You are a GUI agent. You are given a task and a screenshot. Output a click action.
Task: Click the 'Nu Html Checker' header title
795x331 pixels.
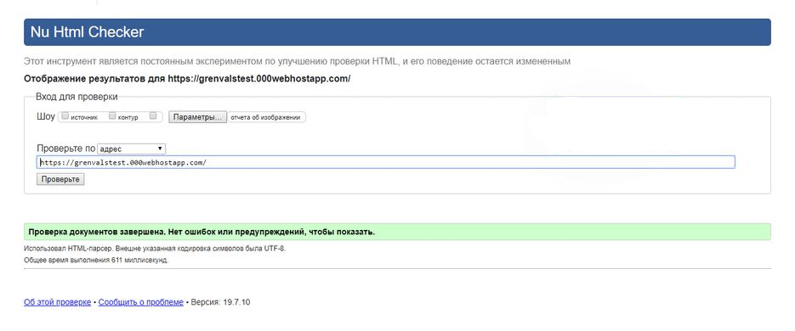(88, 32)
